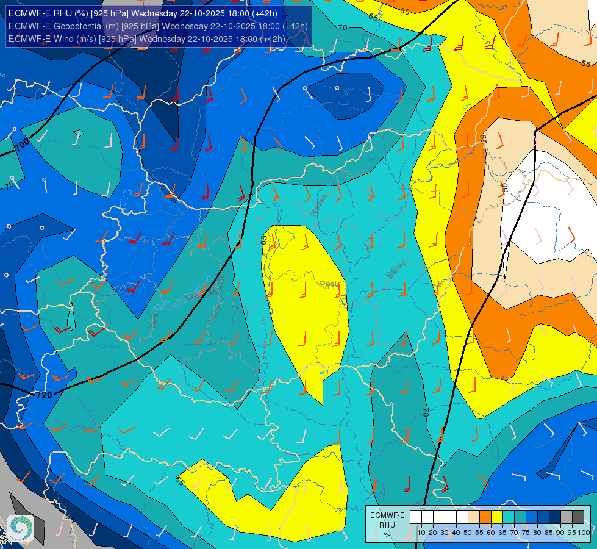Pick the yellow 60–65 legend swatch
This screenshot has width=597, height=549.
click(x=497, y=517)
